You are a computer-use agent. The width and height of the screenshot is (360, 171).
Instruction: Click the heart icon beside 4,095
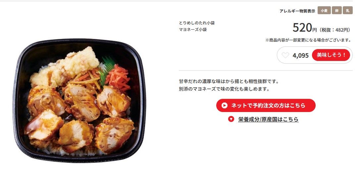285,55
